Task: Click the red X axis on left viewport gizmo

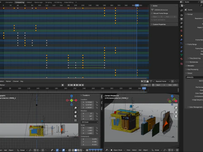Action: coord(76,100)
